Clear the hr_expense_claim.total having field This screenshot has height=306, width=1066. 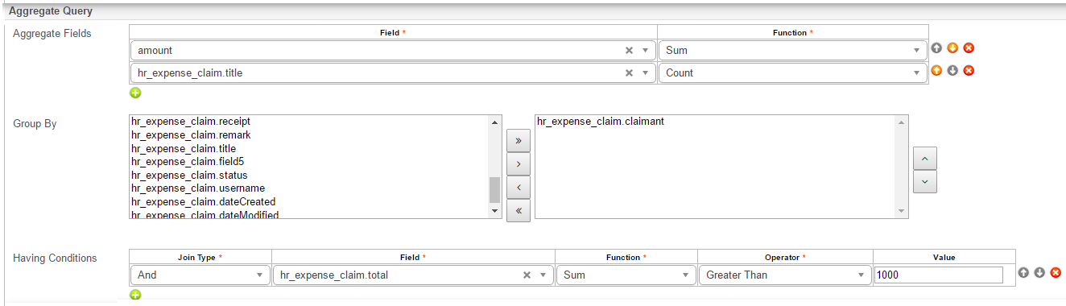[527, 275]
